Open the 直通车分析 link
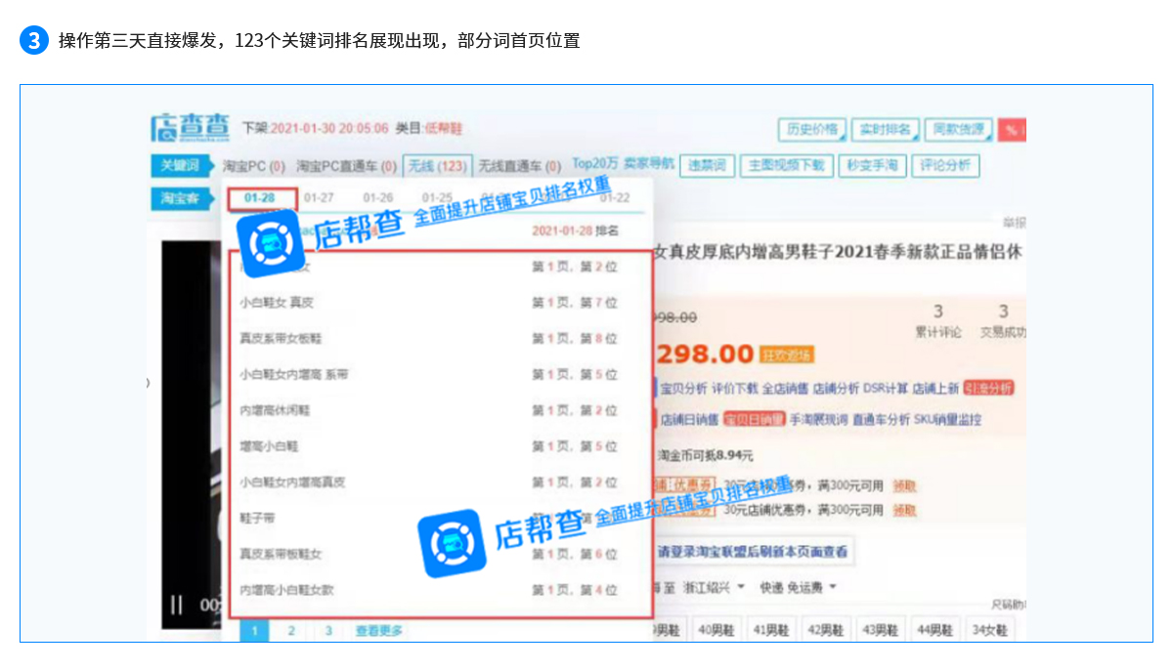Viewport: 1173px width, 671px height. pyautogui.click(x=882, y=420)
